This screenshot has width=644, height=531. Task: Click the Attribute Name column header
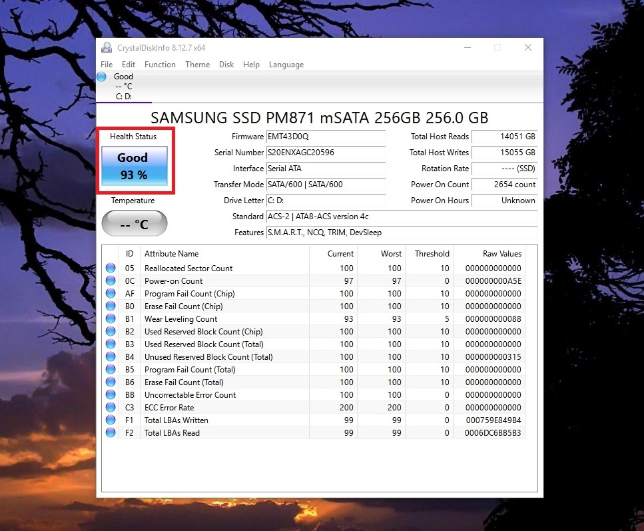(x=224, y=254)
